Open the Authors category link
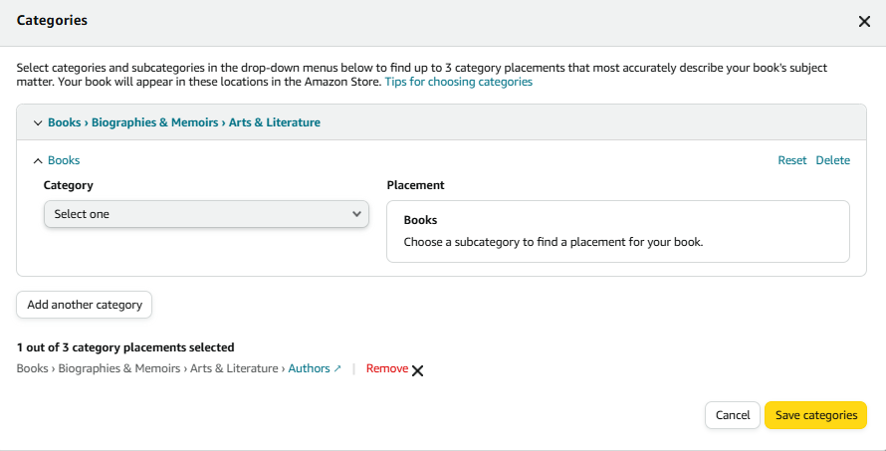This screenshot has height=451, width=886. click(309, 368)
